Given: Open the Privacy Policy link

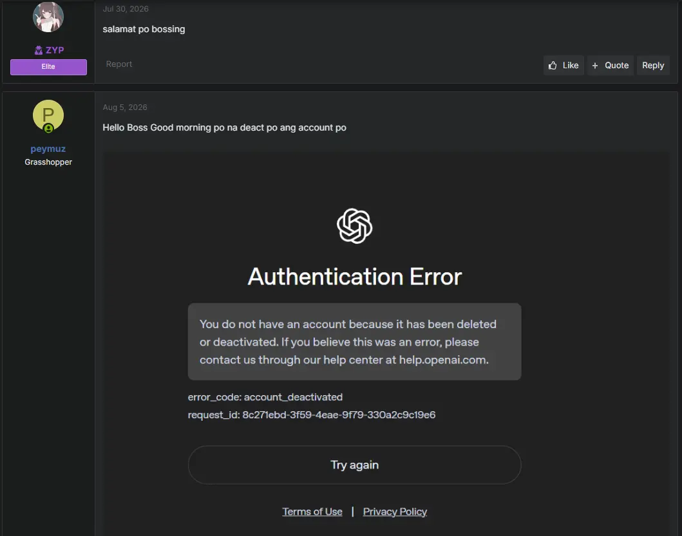Looking at the screenshot, I should click(395, 512).
